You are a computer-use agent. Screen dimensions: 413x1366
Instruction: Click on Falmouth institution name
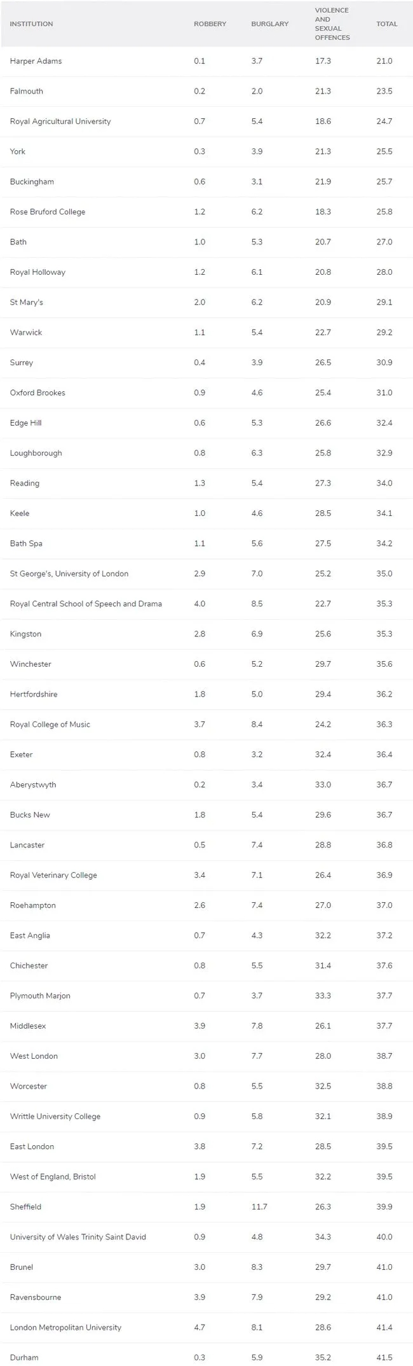(x=27, y=91)
